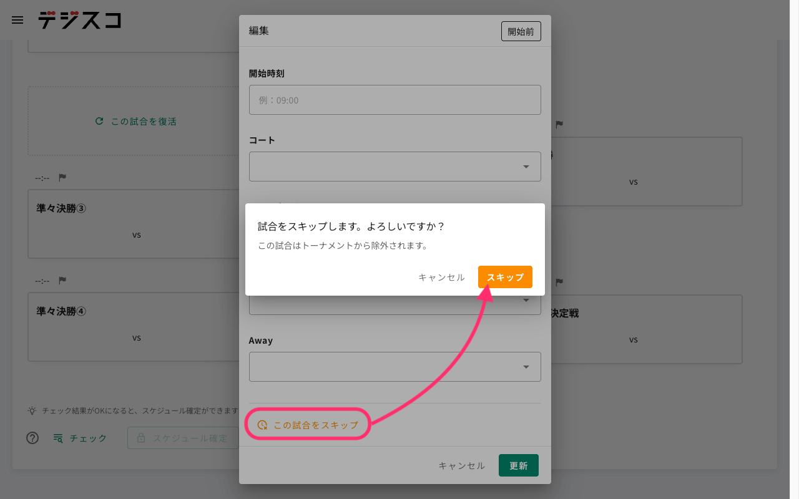Click the flag icon above 決定戦 card

(559, 282)
